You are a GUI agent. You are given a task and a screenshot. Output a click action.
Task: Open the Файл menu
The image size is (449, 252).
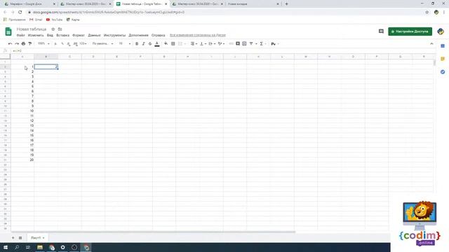[20, 35]
